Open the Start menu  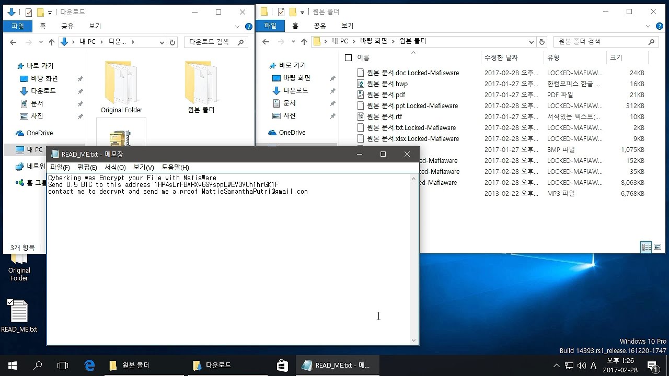(13, 366)
